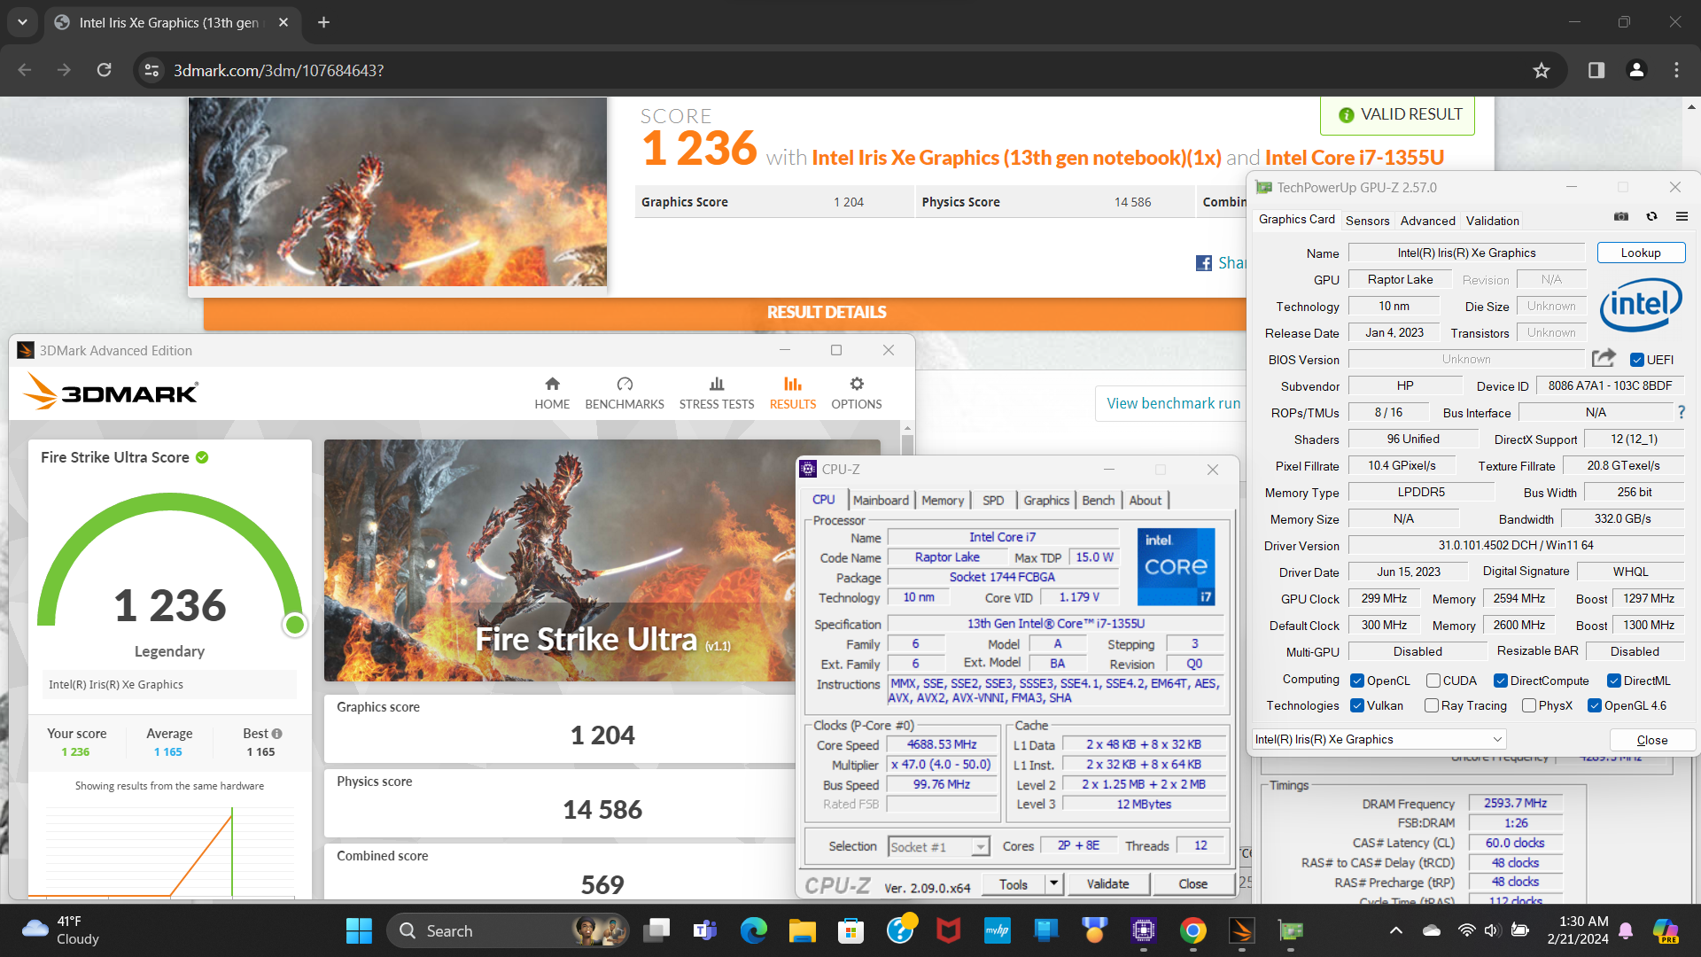Toggle OpenCL checkbox
This screenshot has width=1701, height=957.
click(x=1356, y=681)
